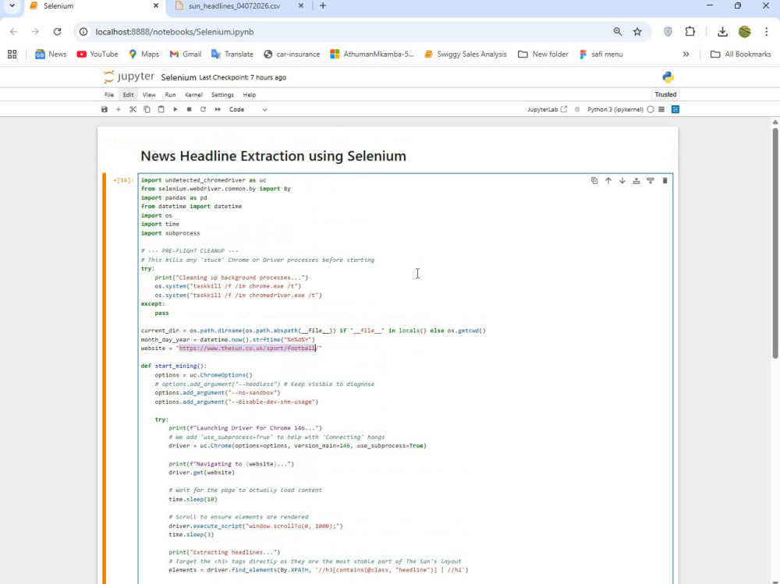Go back to the previous page
Screen dimensions: 780x584
coord(13,32)
